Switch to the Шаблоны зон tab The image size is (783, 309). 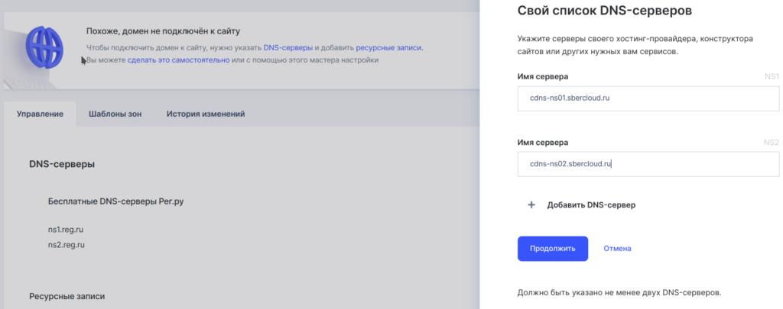pyautogui.click(x=115, y=114)
